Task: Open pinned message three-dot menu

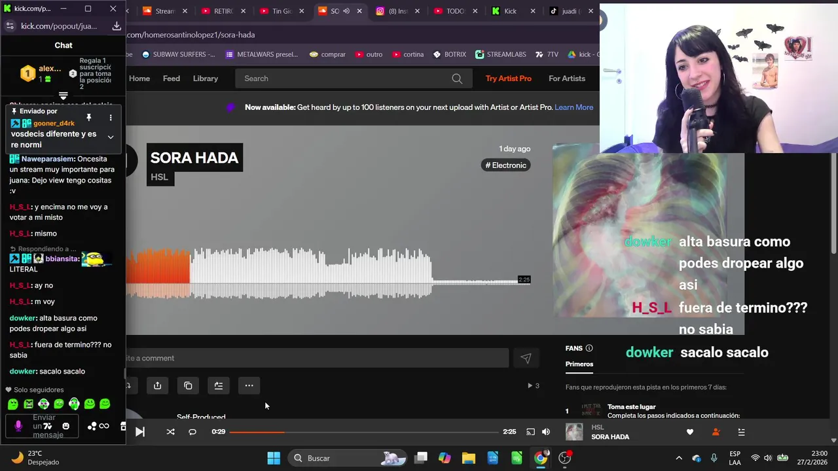Action: tap(110, 118)
